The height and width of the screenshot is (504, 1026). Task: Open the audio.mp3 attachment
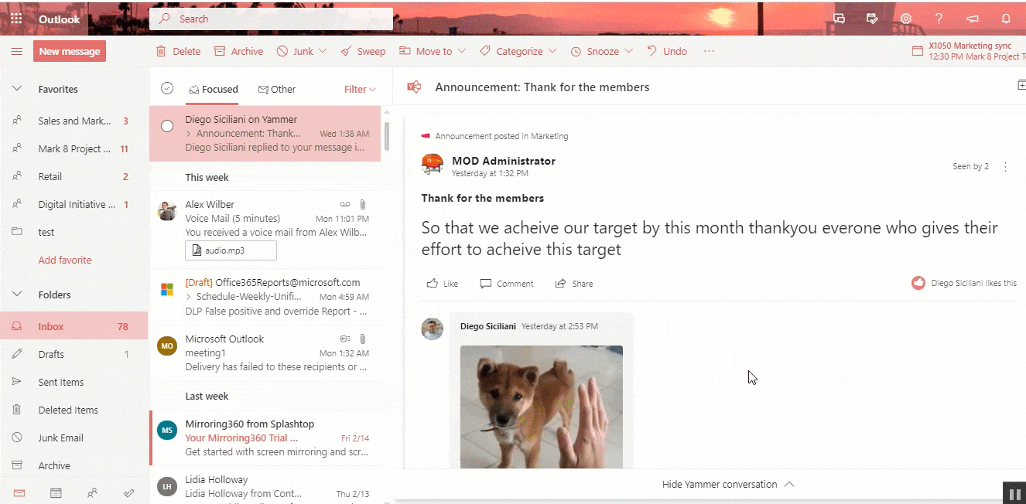click(231, 250)
